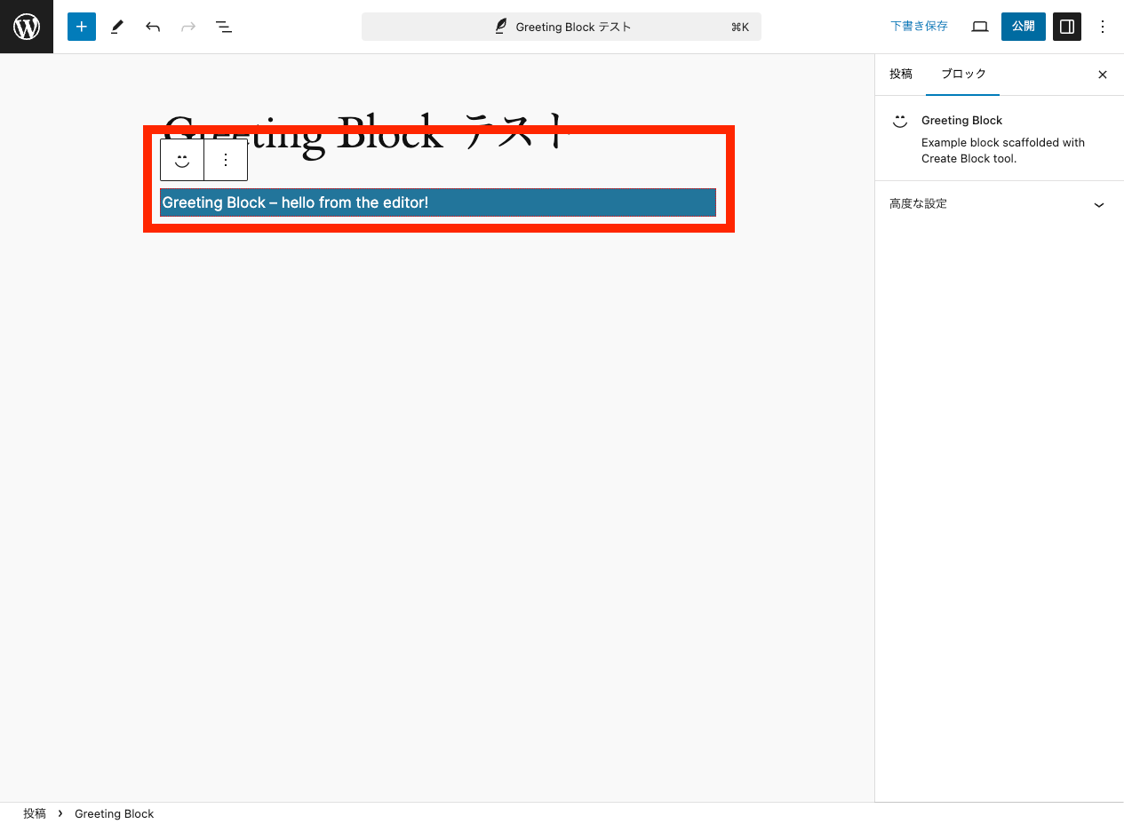The image size is (1124, 824).
Task: Close the settings sidebar
Action: point(1103,75)
